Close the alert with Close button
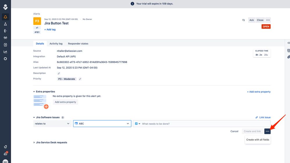The height and width of the screenshot is (163, 290). [x=260, y=20]
